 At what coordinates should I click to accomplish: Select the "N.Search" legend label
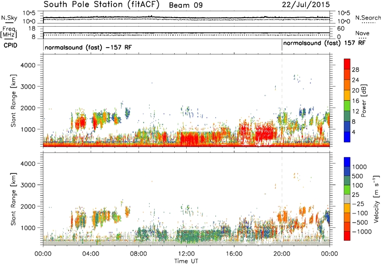(368, 18)
